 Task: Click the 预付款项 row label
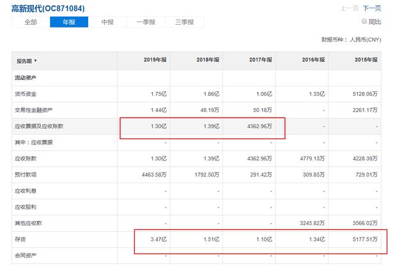pyautogui.click(x=26, y=174)
